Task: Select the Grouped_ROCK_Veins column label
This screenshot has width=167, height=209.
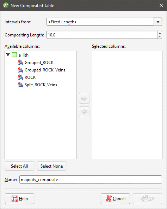Action: [x=45, y=70]
